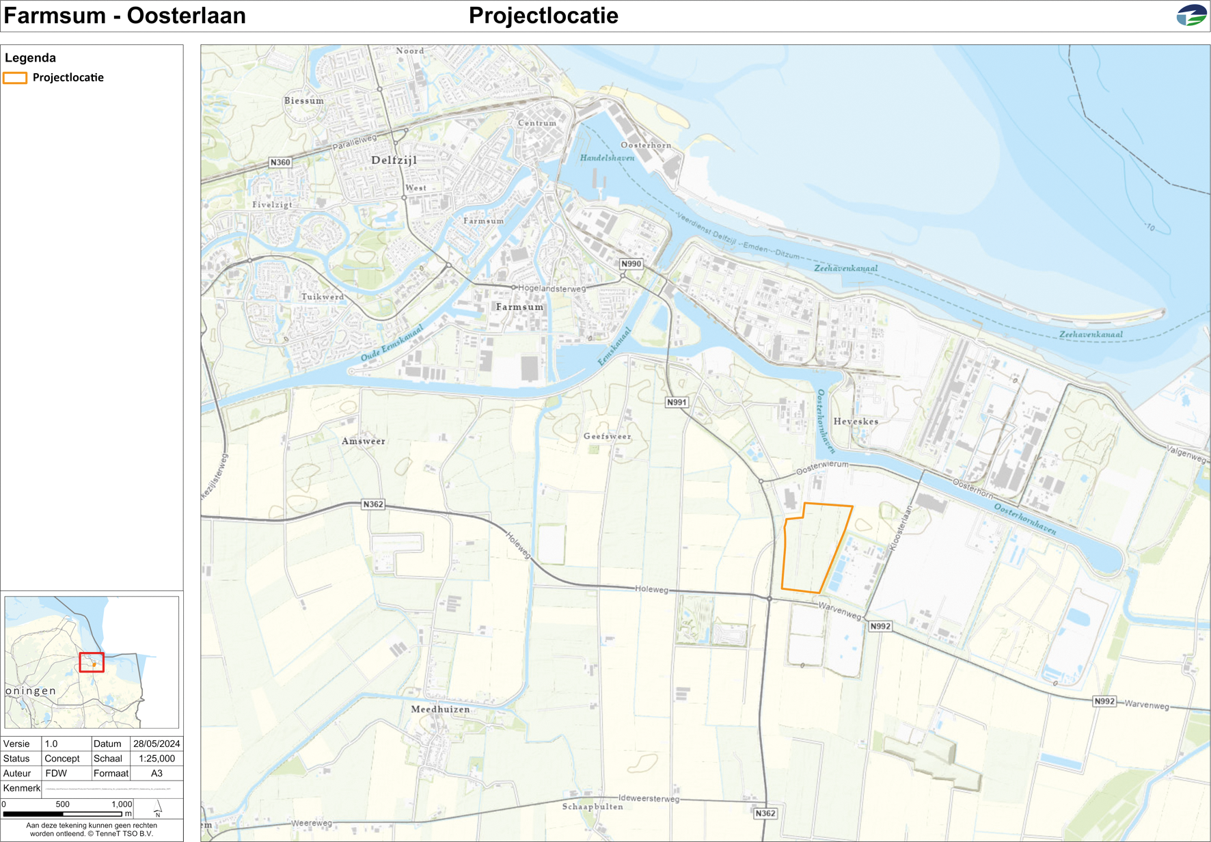Viewport: 1211px width, 842px height.
Task: Click the black scale bar
Action: pos(62,814)
